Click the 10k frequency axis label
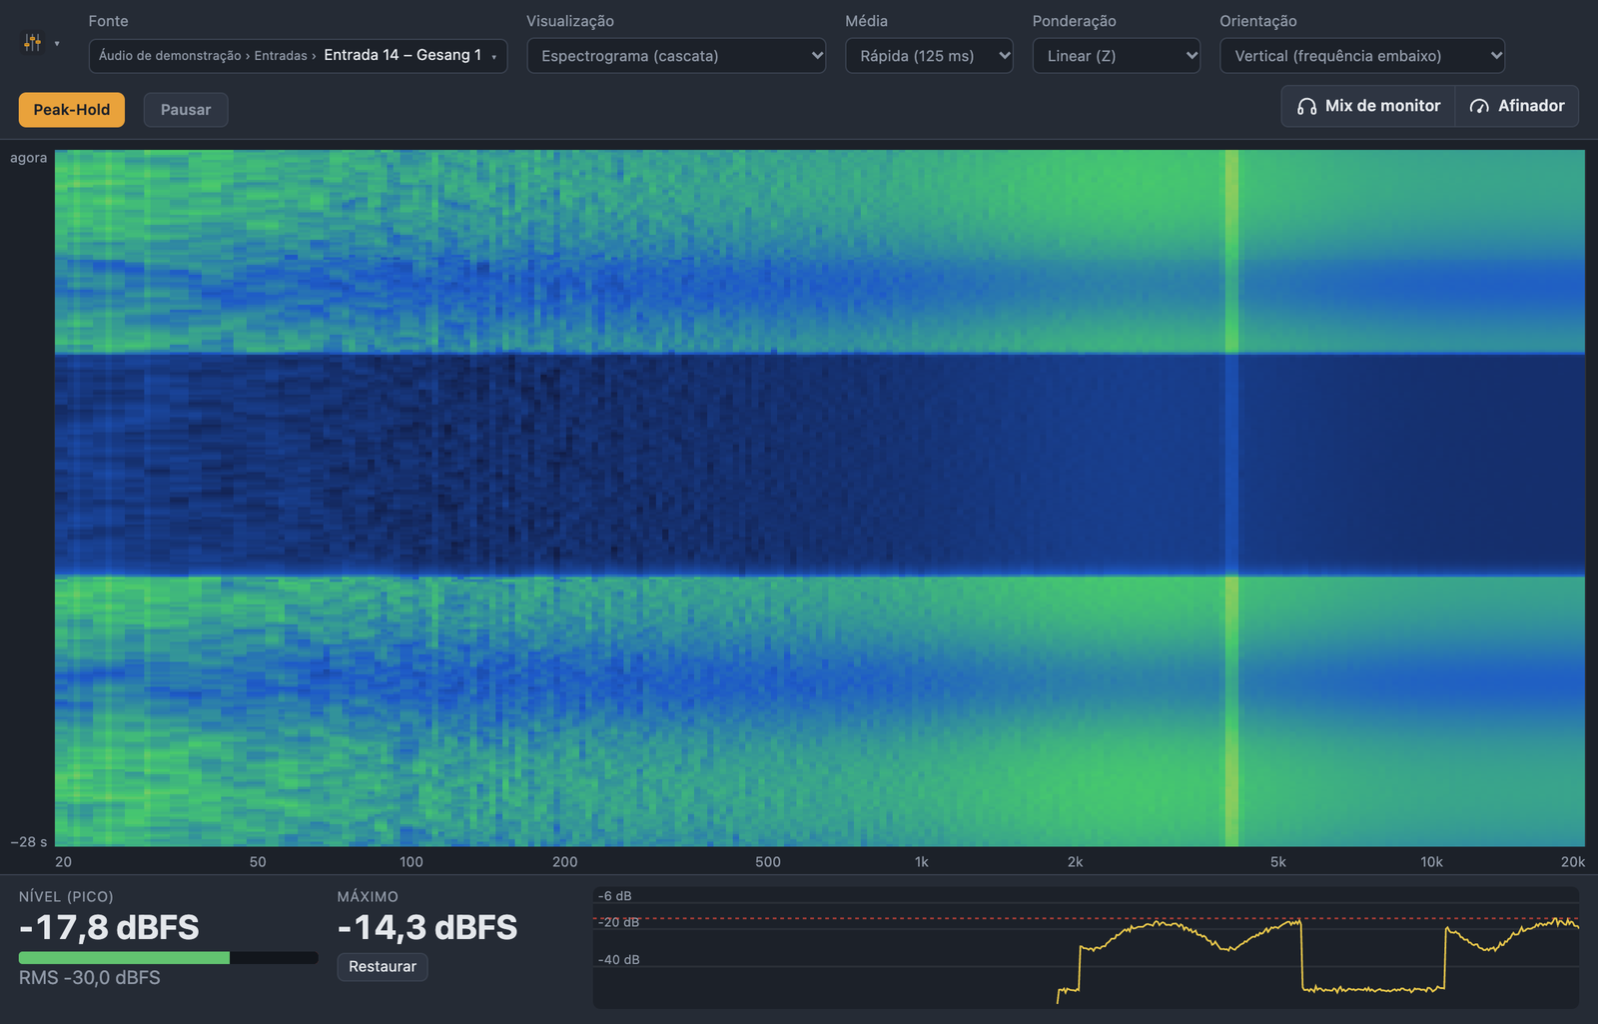 (x=1431, y=862)
